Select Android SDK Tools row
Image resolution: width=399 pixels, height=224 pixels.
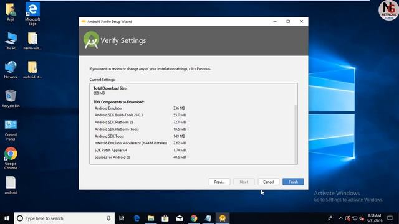coord(140,136)
